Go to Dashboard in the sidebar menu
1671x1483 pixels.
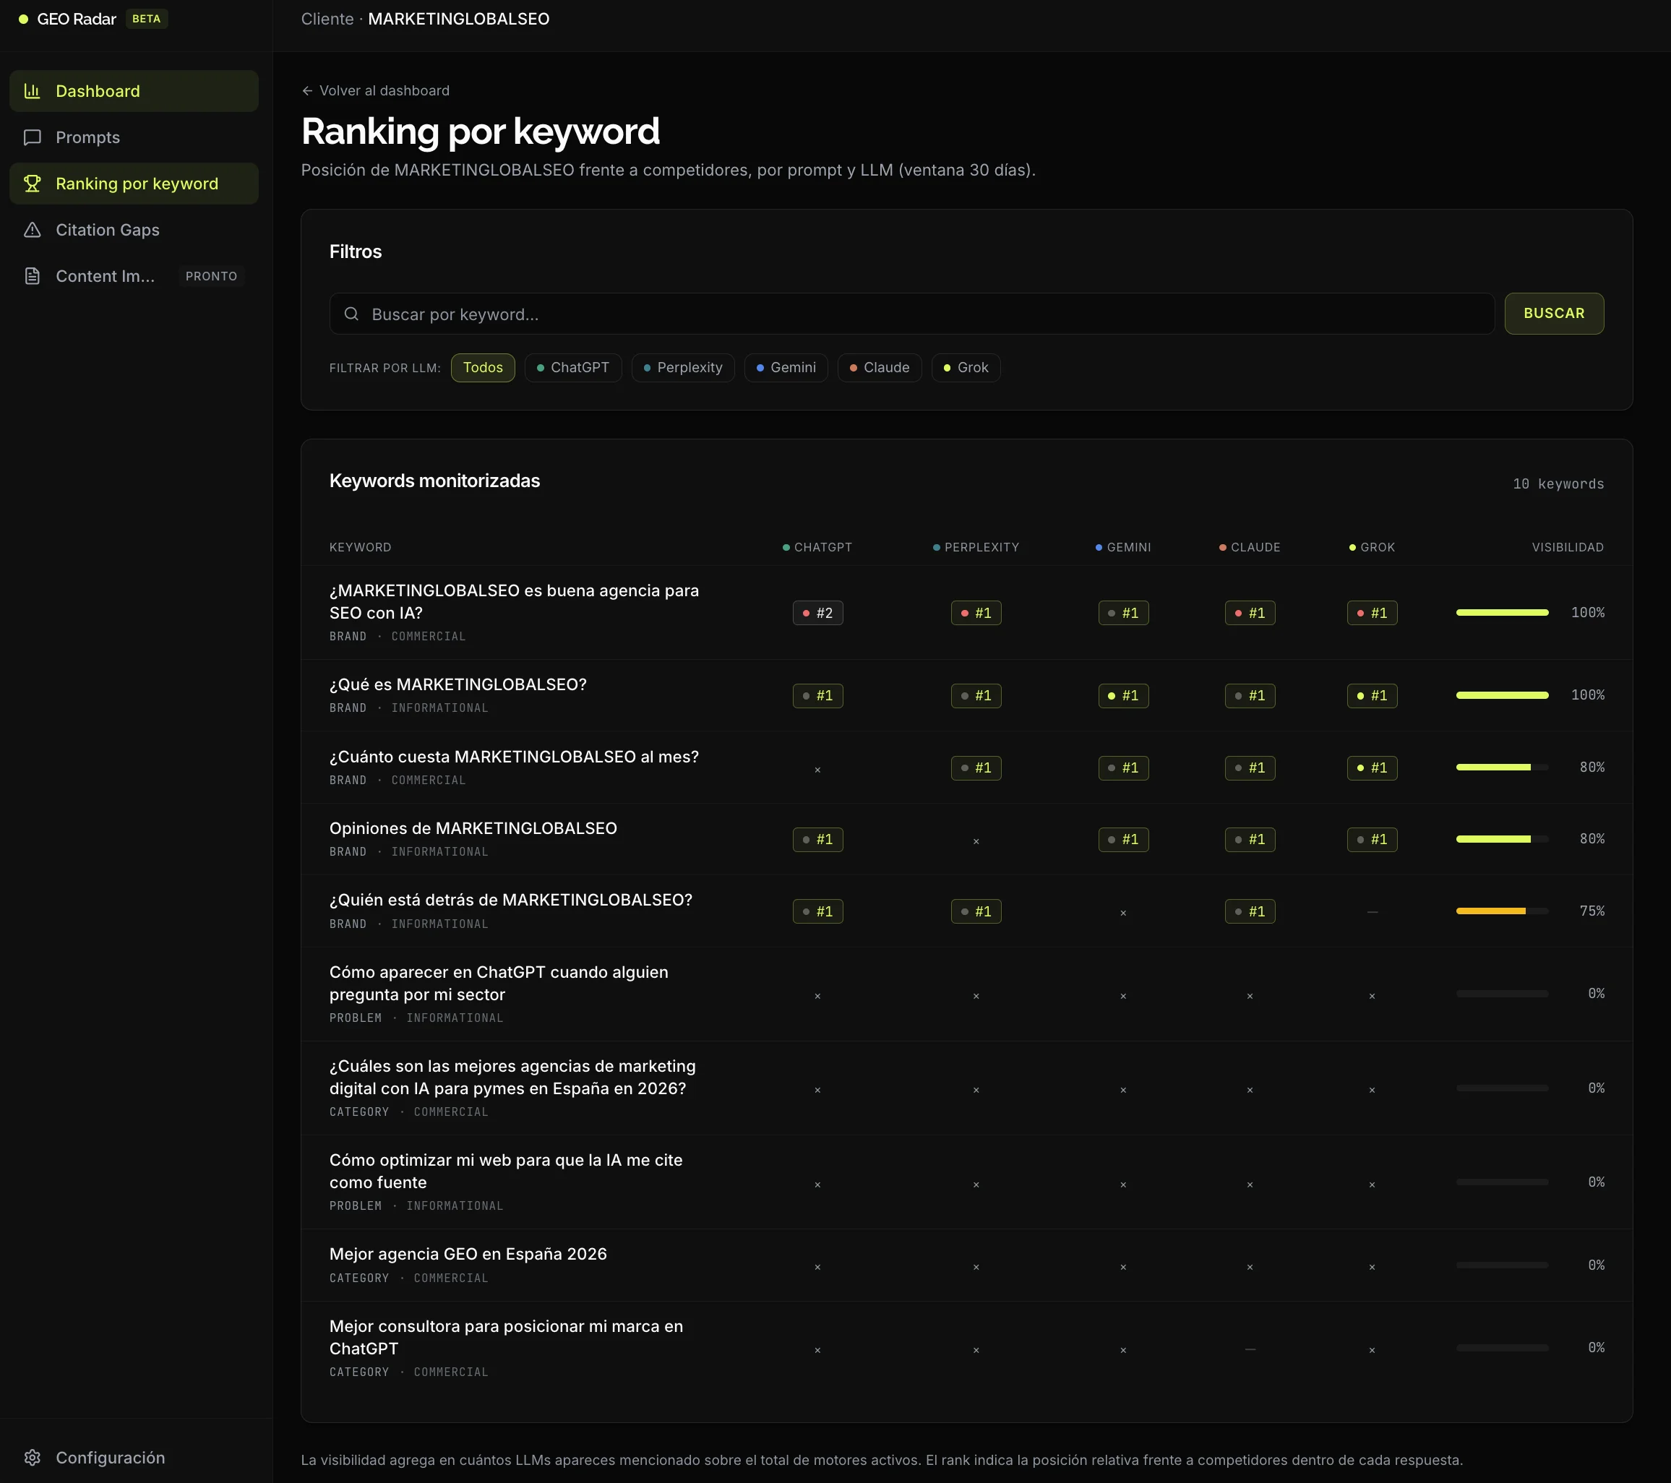pyautogui.click(x=98, y=91)
